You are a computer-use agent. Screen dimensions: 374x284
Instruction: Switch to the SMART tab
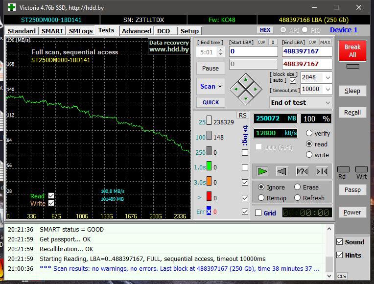(52, 31)
